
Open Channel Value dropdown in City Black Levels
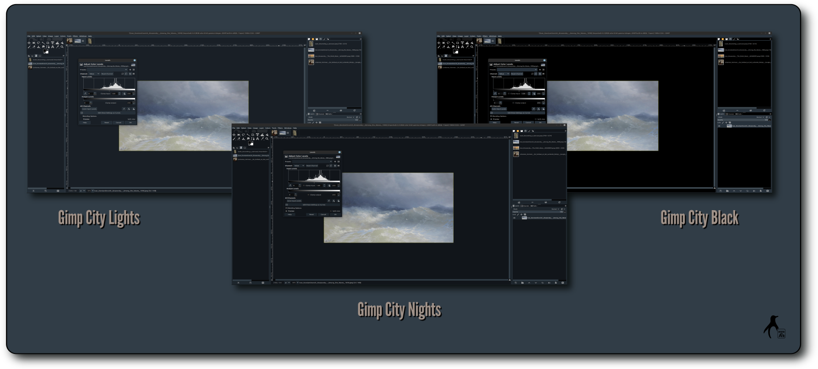[504, 74]
